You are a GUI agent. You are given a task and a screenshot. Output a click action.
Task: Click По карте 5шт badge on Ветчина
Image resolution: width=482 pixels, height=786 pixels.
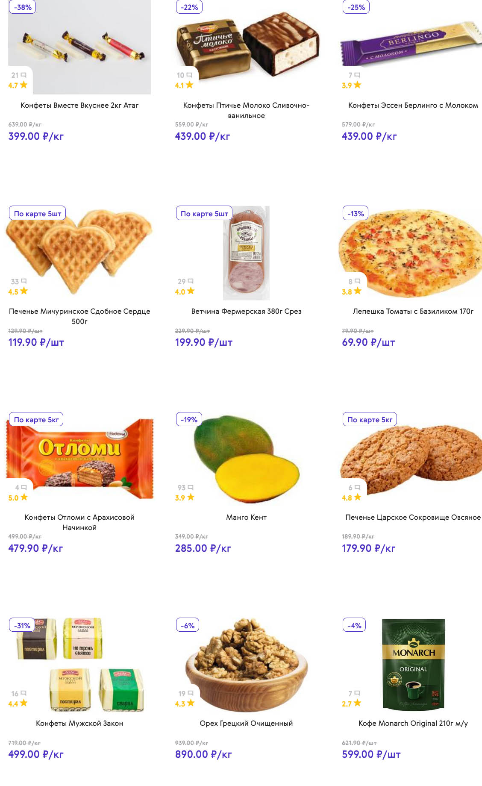[x=204, y=213]
